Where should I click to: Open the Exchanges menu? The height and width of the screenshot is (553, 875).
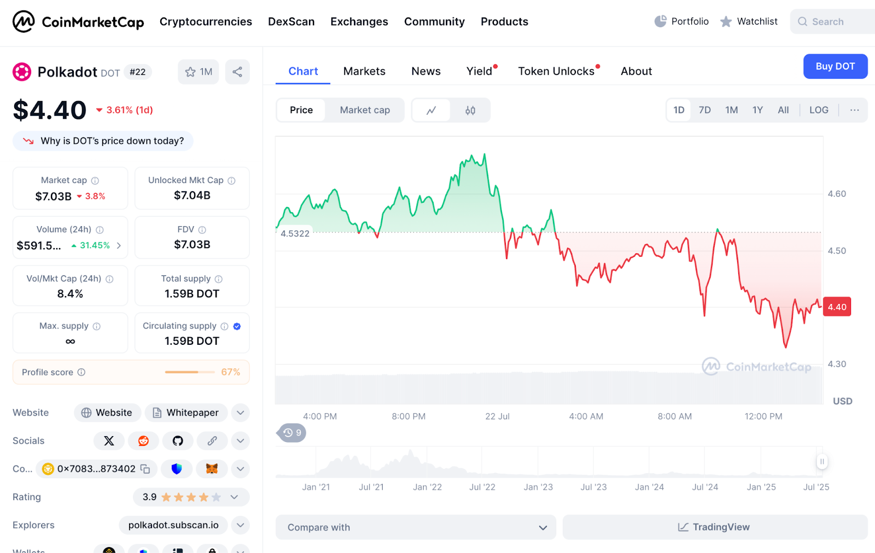(x=359, y=22)
